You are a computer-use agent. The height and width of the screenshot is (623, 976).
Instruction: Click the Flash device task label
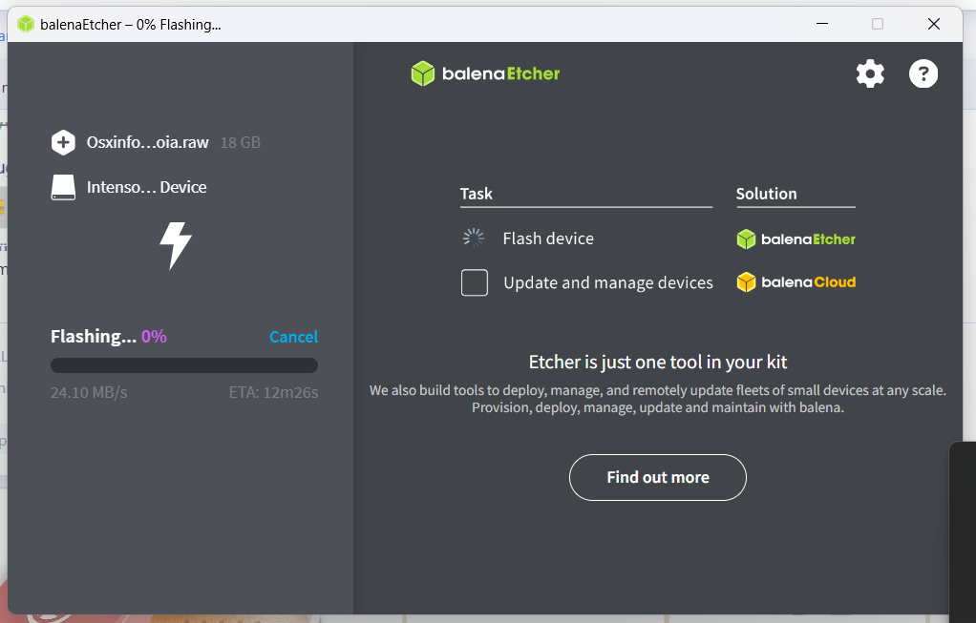[548, 239]
